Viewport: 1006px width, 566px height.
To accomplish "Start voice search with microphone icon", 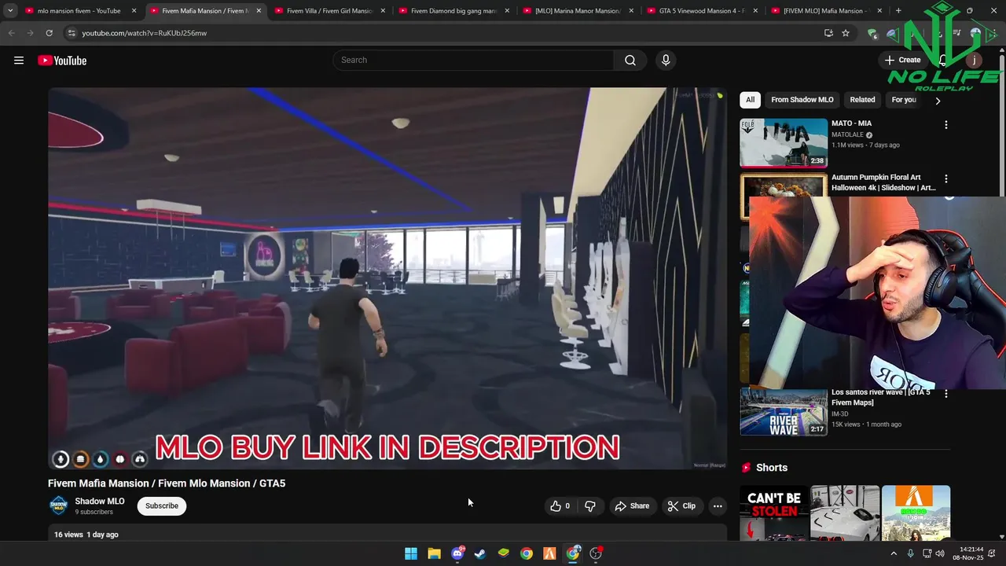I will coord(666,61).
